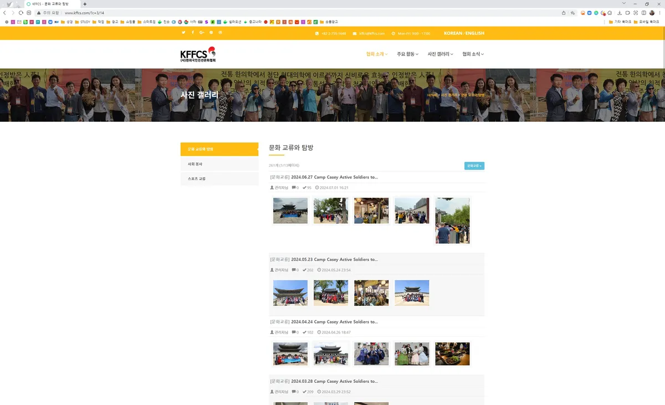Click the KFFCS logo
This screenshot has width=665, height=405.
(198, 54)
